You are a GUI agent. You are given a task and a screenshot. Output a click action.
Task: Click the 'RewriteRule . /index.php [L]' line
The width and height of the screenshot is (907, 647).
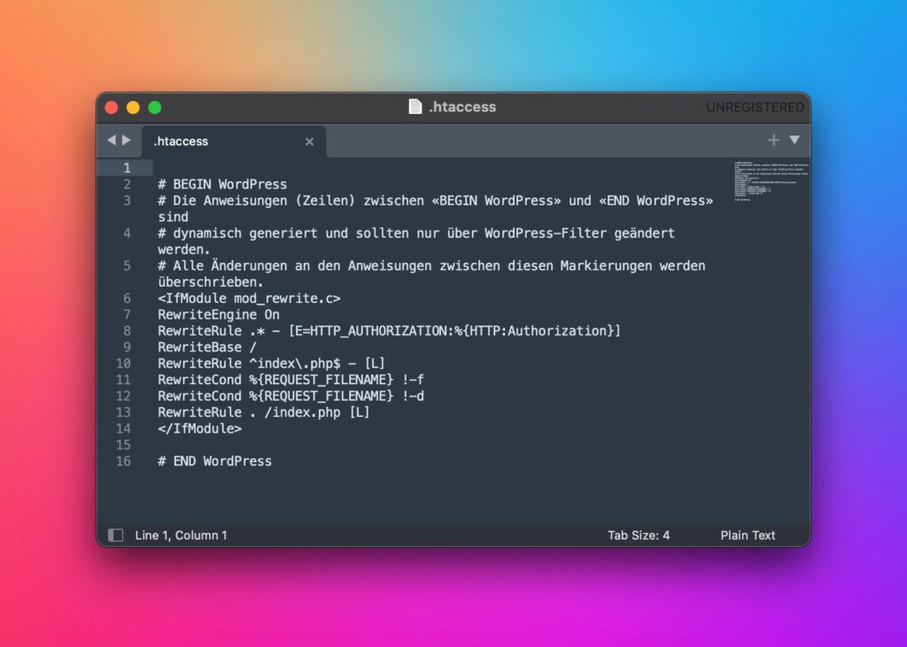pos(264,412)
